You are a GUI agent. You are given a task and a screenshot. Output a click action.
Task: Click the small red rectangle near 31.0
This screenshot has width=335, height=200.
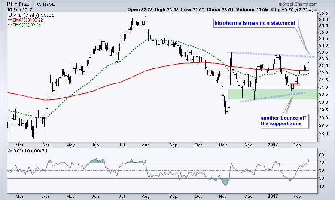pyautogui.click(x=295, y=85)
